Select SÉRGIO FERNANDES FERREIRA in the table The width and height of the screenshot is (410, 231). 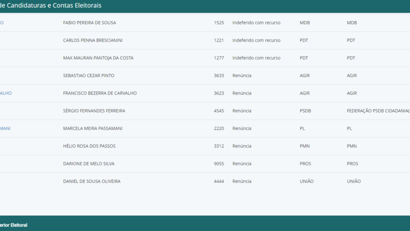click(94, 111)
